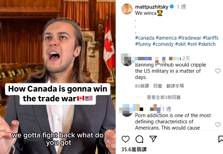Like the post with the heart icon
Screen dimensions: 223x154
126,139
